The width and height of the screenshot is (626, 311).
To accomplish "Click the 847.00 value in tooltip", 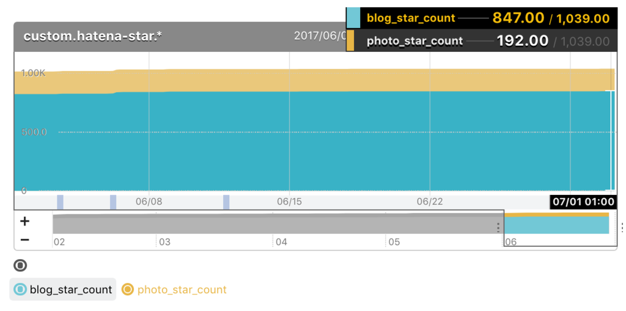I will [x=518, y=18].
